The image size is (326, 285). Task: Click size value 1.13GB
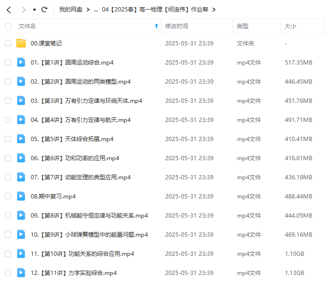294,273
